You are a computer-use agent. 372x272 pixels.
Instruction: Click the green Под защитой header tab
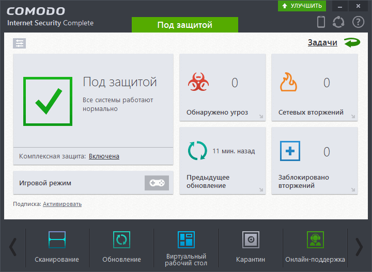tap(185, 25)
